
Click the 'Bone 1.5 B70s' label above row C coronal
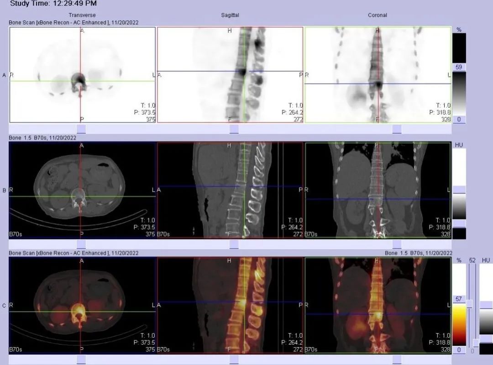coord(419,253)
